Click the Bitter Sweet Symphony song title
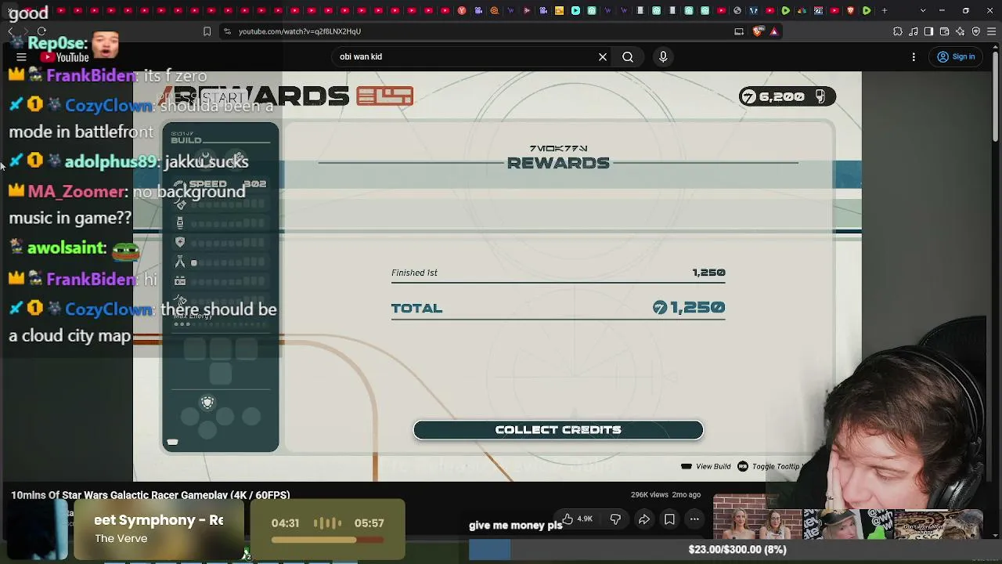1002x564 pixels. [x=158, y=520]
